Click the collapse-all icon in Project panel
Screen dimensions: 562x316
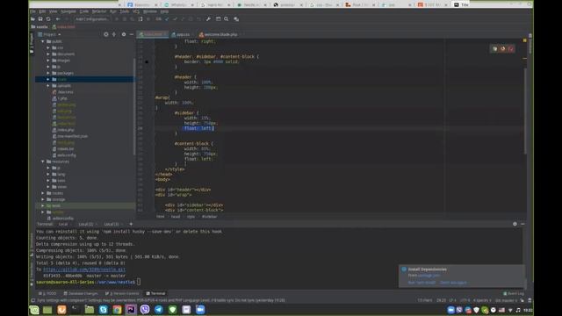click(114, 34)
